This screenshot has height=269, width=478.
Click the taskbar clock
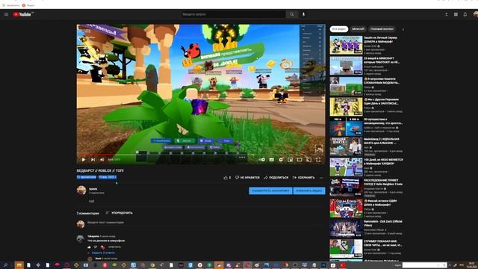click(x=472, y=265)
